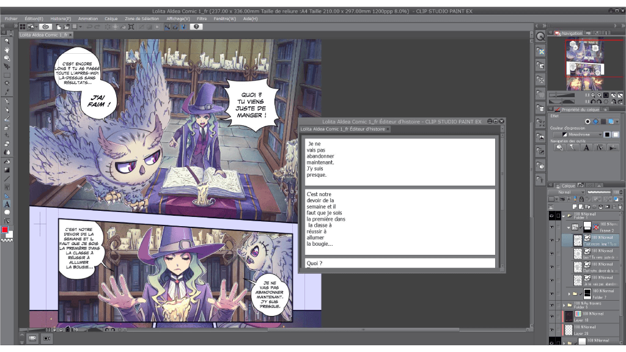The height and width of the screenshot is (352, 626).
Task: Click the Undo arrow in the toolbar
Action: [x=89, y=27]
